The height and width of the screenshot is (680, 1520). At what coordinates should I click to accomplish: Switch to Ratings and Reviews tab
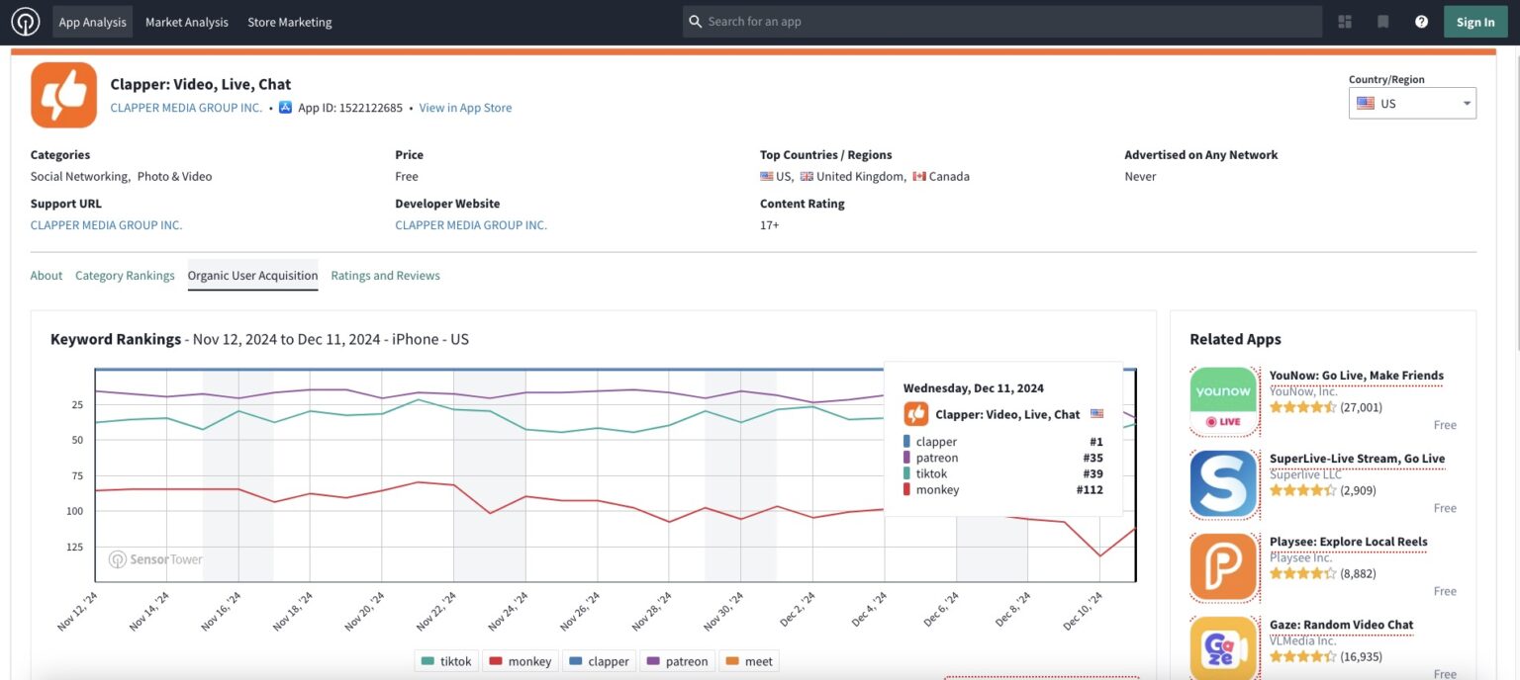[386, 276]
